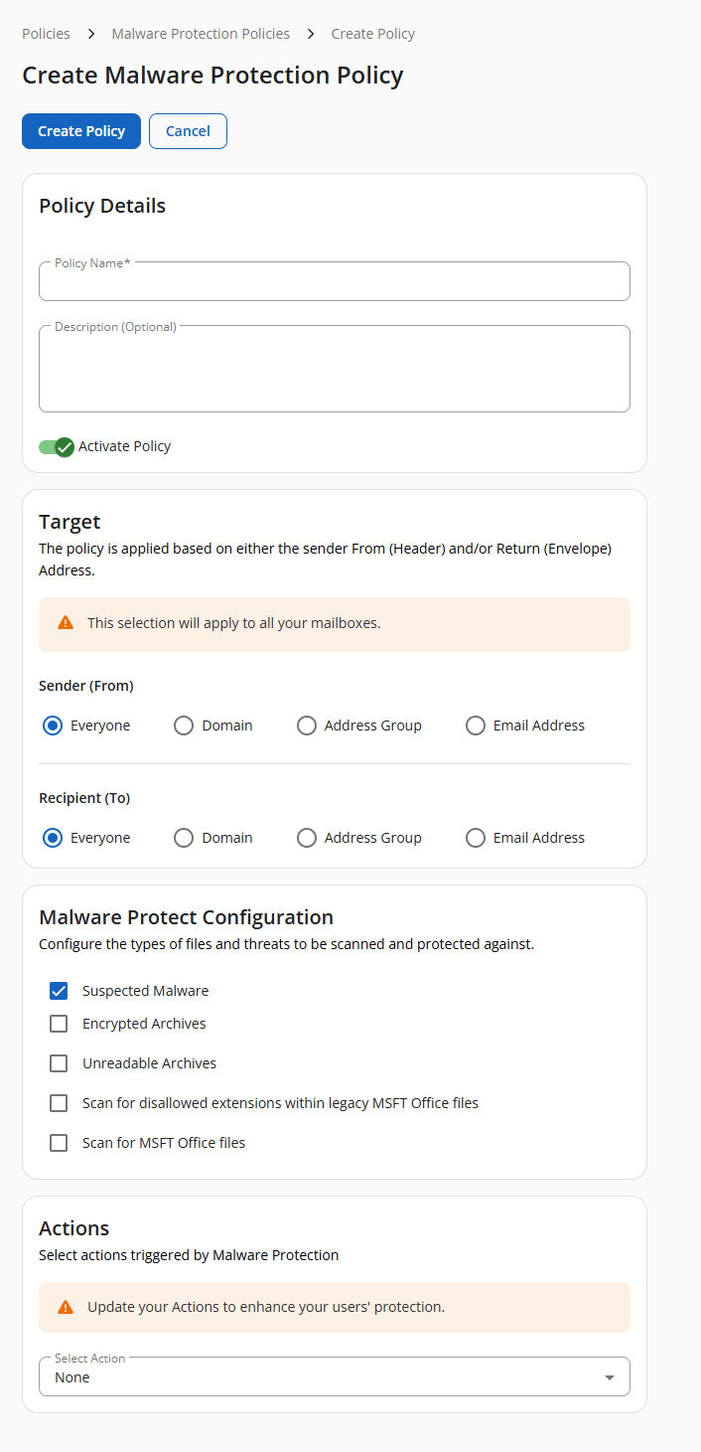Select Domain for Recipient (To)
The height and width of the screenshot is (1452, 701).
pyautogui.click(x=184, y=838)
